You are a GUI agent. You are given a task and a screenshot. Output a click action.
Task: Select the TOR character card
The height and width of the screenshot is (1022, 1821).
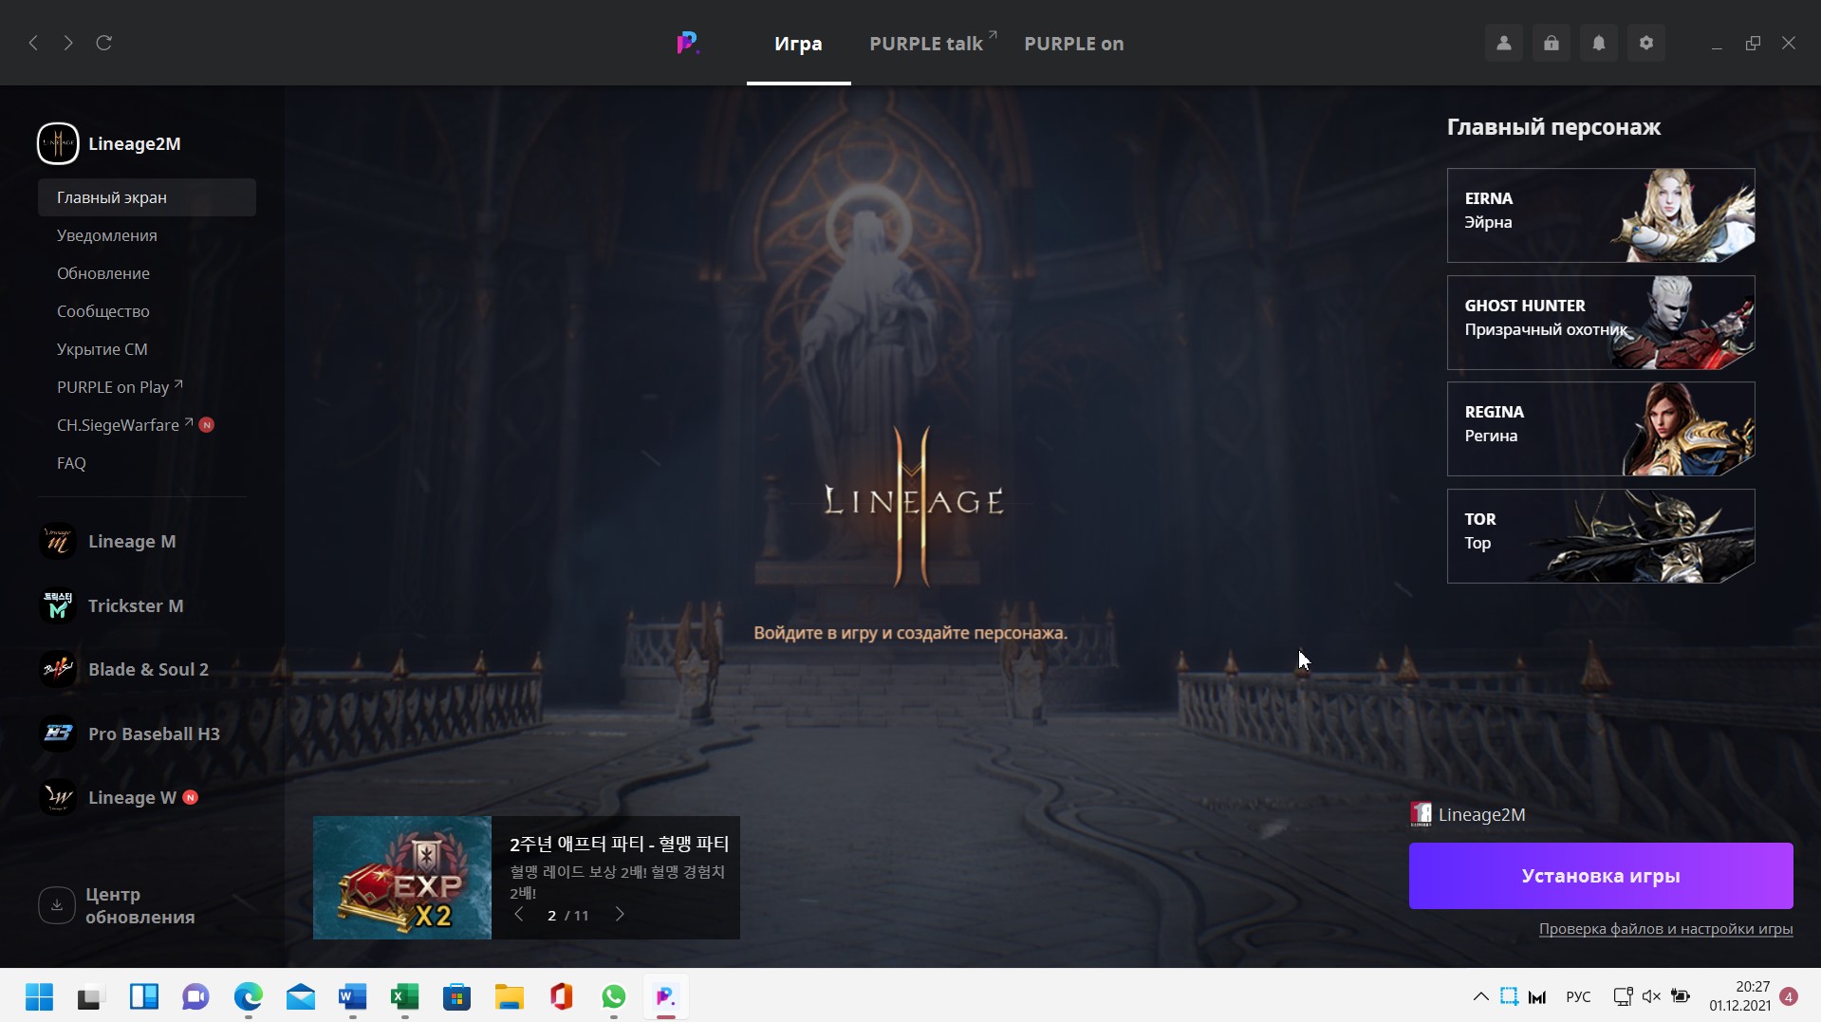pyautogui.click(x=1601, y=536)
